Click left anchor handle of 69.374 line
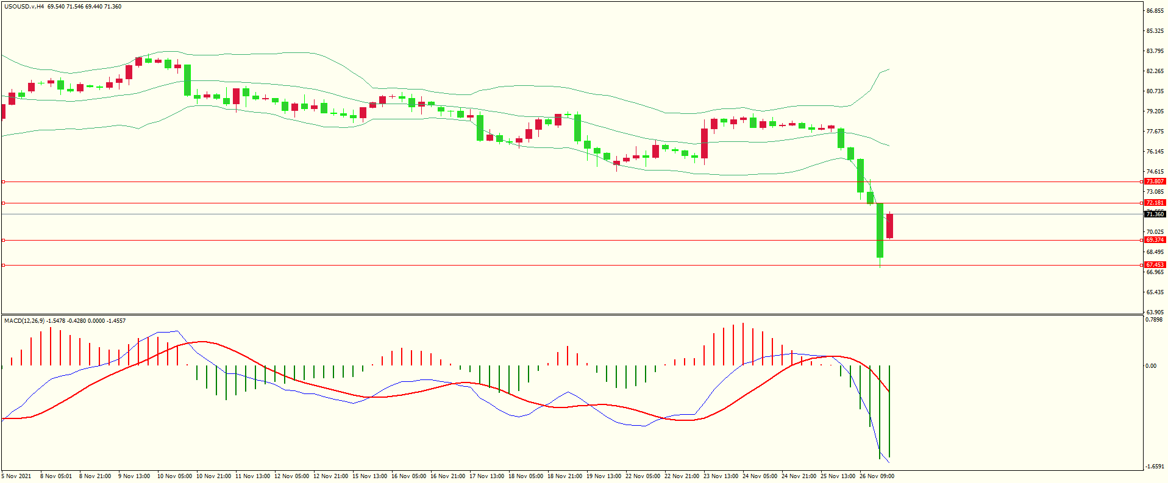 pyautogui.click(x=3, y=240)
